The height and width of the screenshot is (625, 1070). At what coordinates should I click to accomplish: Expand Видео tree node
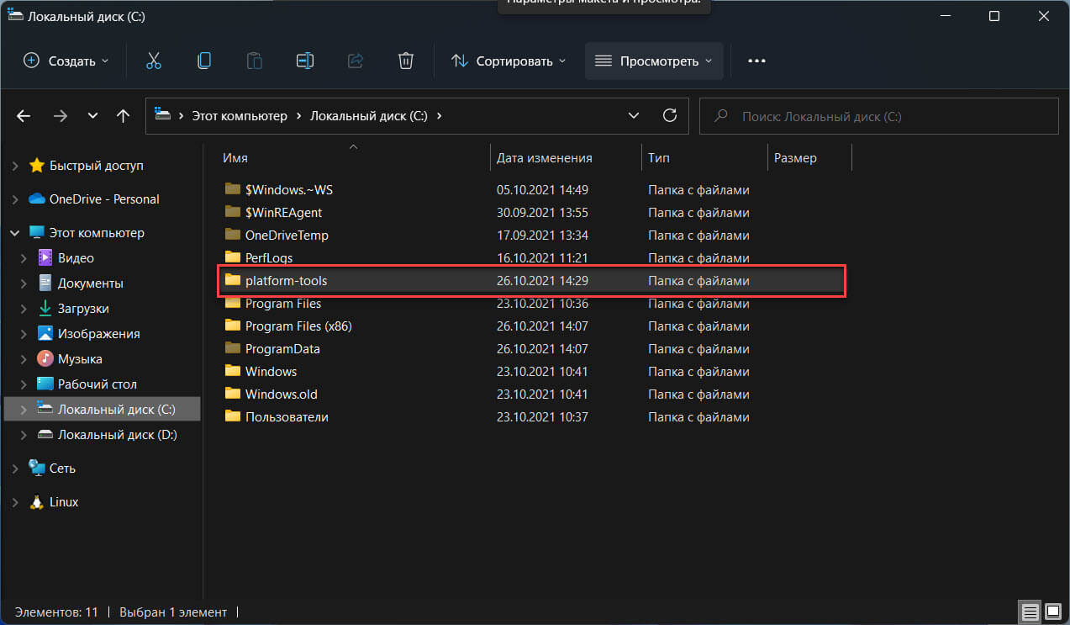24,258
